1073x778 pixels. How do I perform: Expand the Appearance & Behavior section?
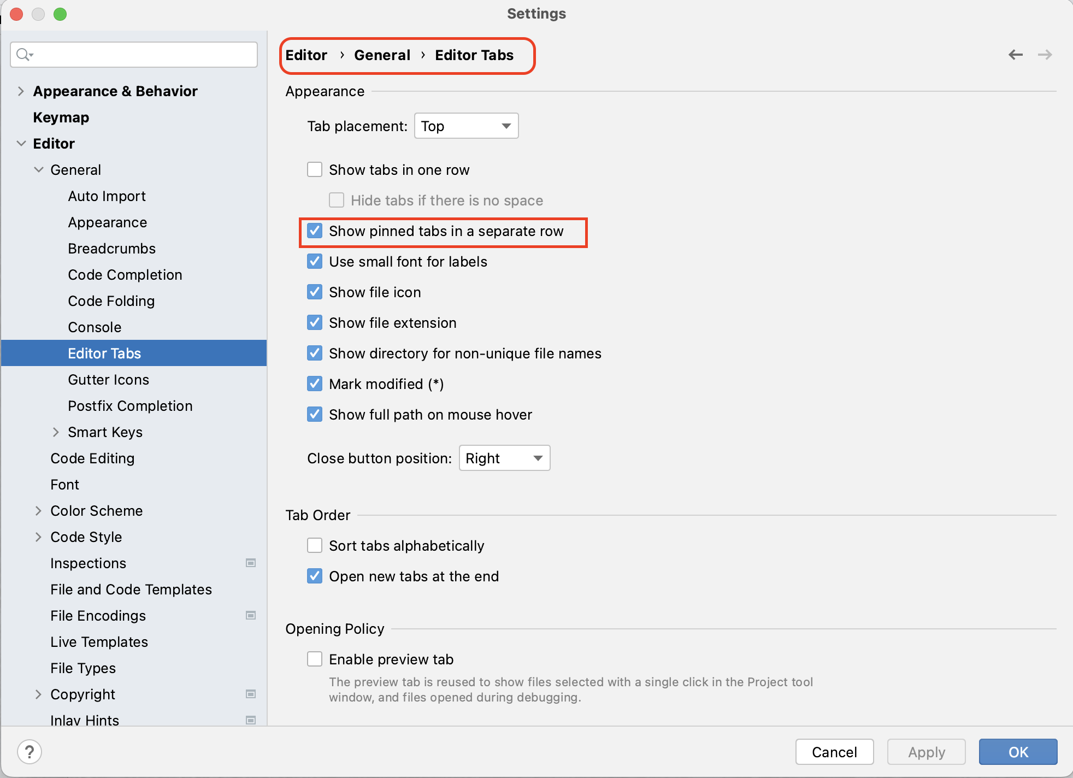click(x=21, y=91)
